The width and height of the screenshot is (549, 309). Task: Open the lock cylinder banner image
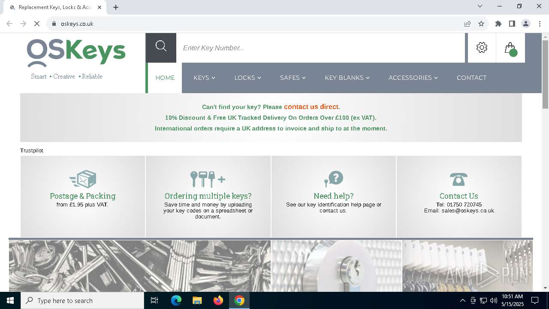click(x=337, y=266)
